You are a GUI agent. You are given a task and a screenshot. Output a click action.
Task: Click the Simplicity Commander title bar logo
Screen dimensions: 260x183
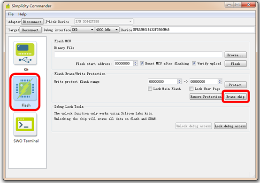pos(8,6)
